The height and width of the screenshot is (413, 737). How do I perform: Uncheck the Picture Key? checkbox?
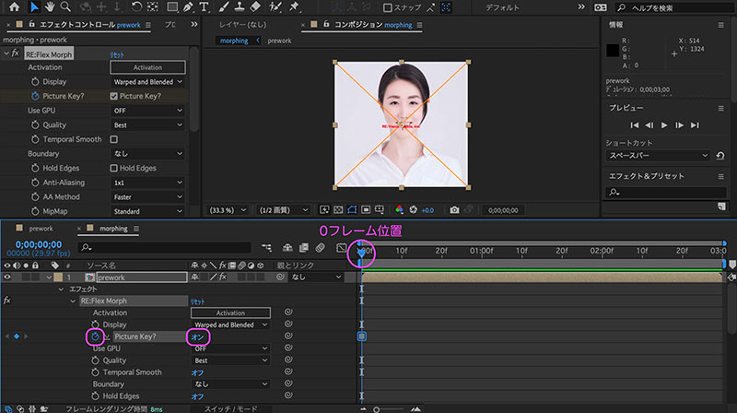(x=113, y=96)
